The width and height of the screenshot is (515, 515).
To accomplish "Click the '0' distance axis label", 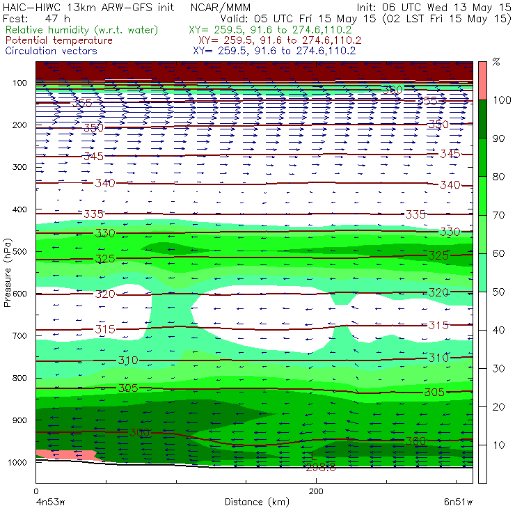I will pyautogui.click(x=35, y=491).
